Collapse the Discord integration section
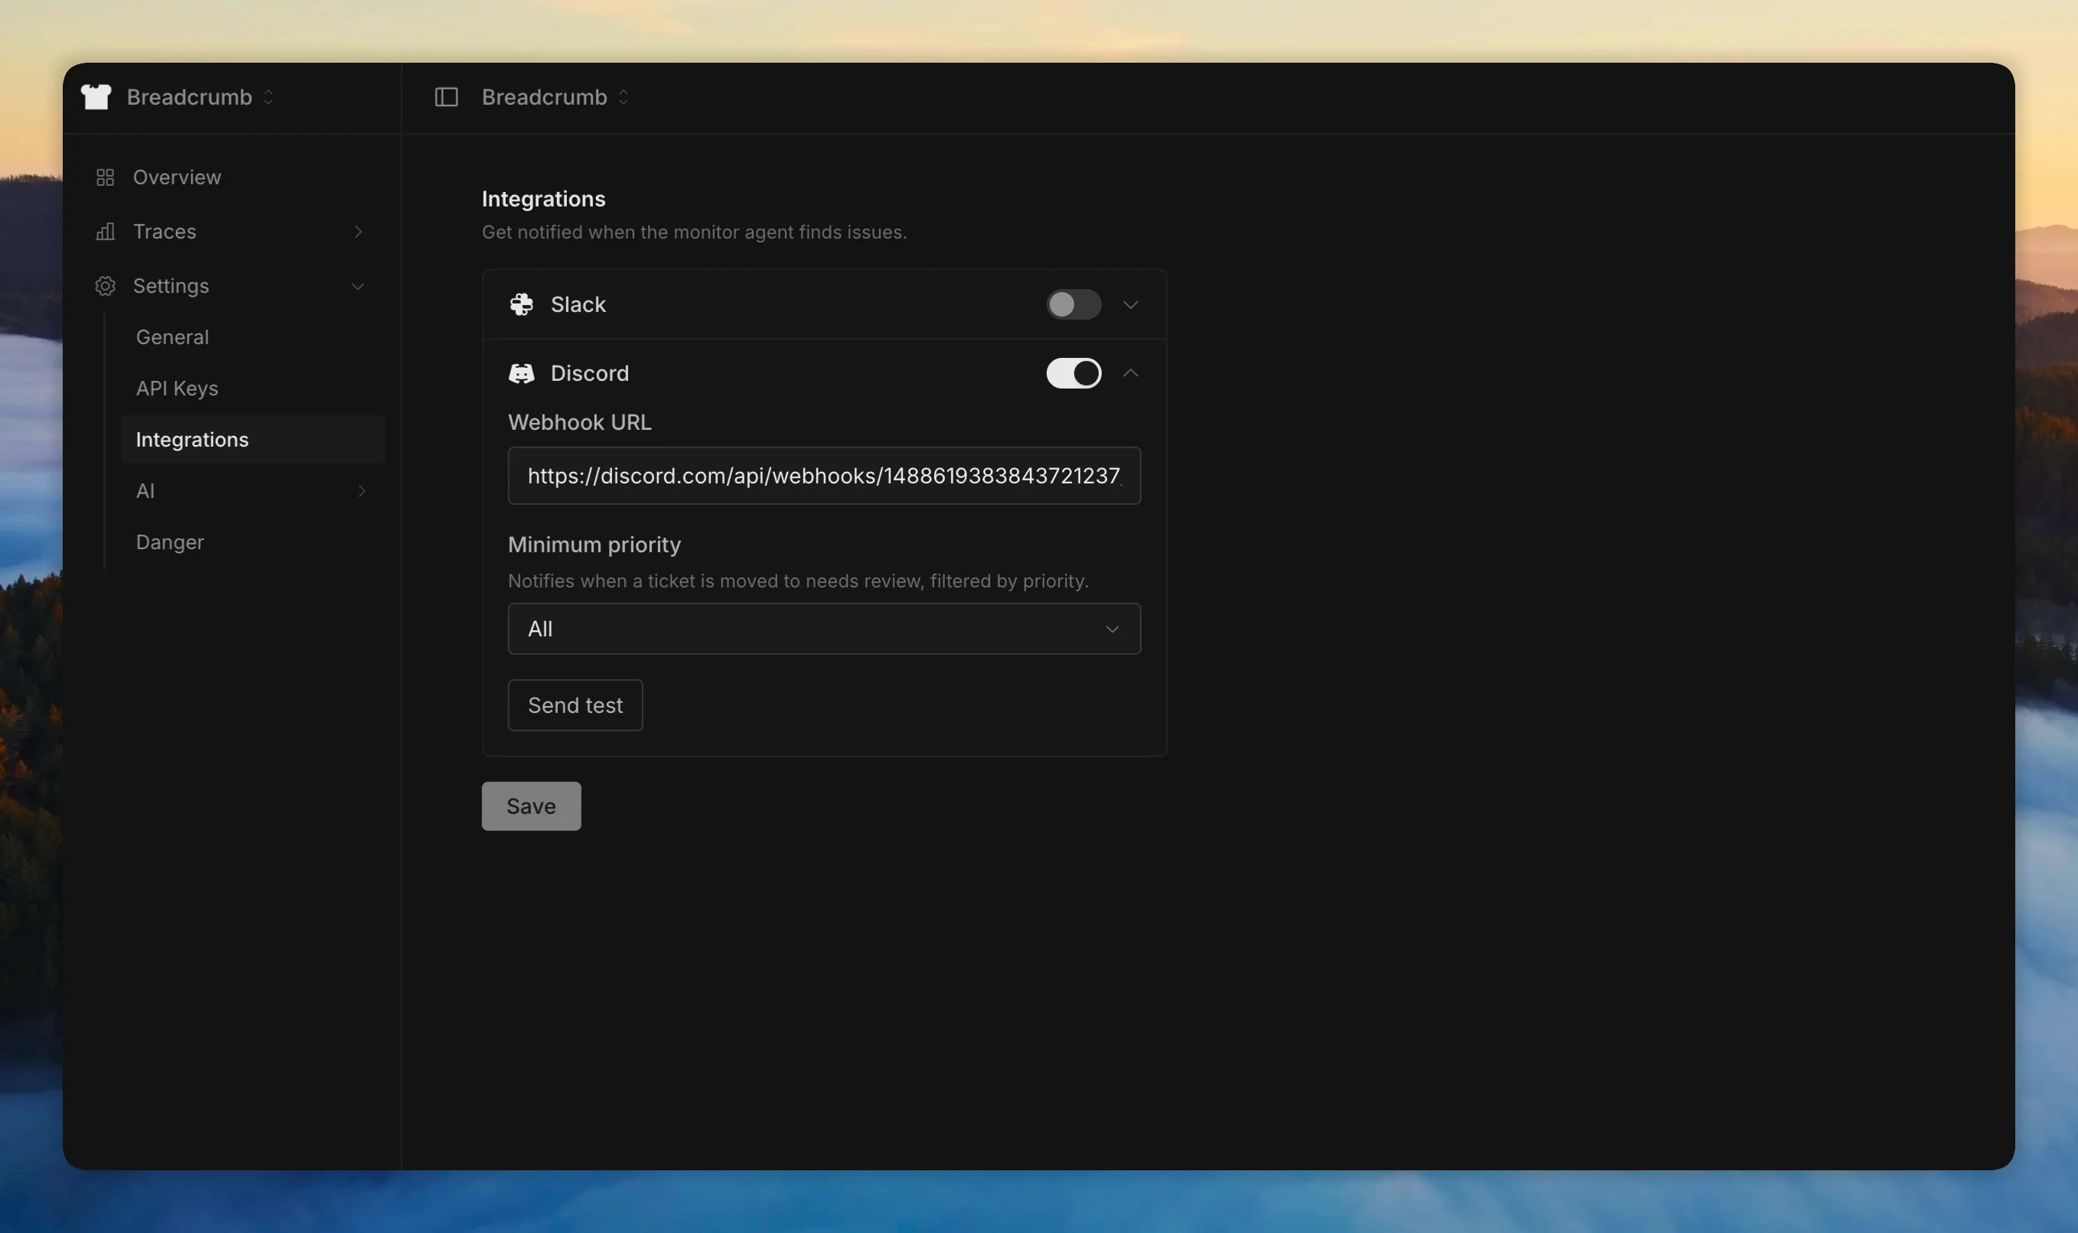This screenshot has width=2078, height=1233. click(1131, 373)
